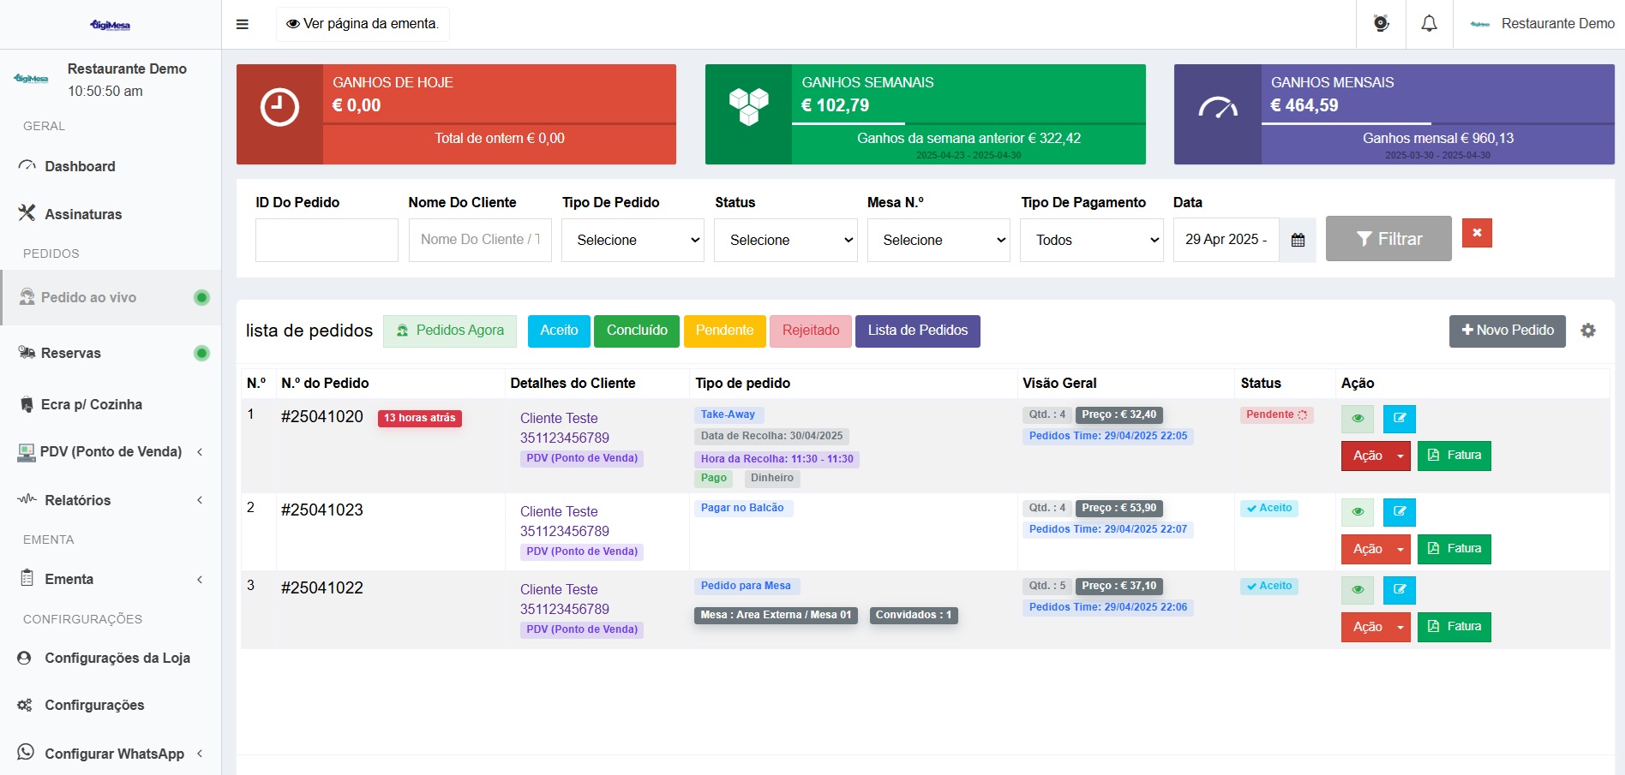Click the hamburger menu icon
Screen dimensions: 1625x775
click(x=243, y=24)
